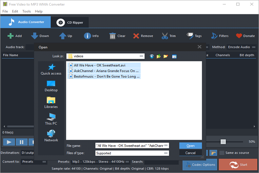The width and height of the screenshot is (259, 173).
Task: Open the Tags editor icon
Action: [x=190, y=36]
